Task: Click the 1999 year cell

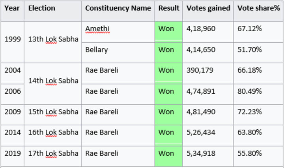Action: 12,40
